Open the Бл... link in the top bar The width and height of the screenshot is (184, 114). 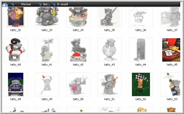pos(47,4)
